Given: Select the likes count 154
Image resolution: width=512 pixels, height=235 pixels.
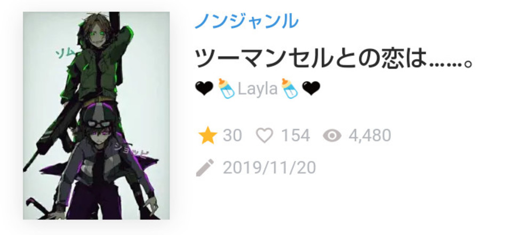Looking at the screenshot, I should (x=295, y=136).
